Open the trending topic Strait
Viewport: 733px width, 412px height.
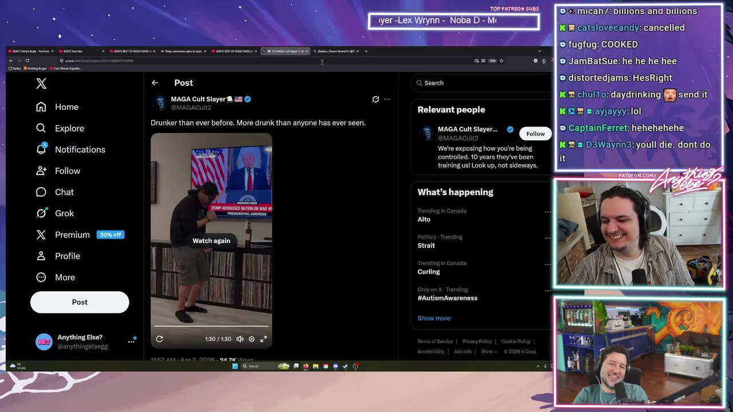click(426, 245)
